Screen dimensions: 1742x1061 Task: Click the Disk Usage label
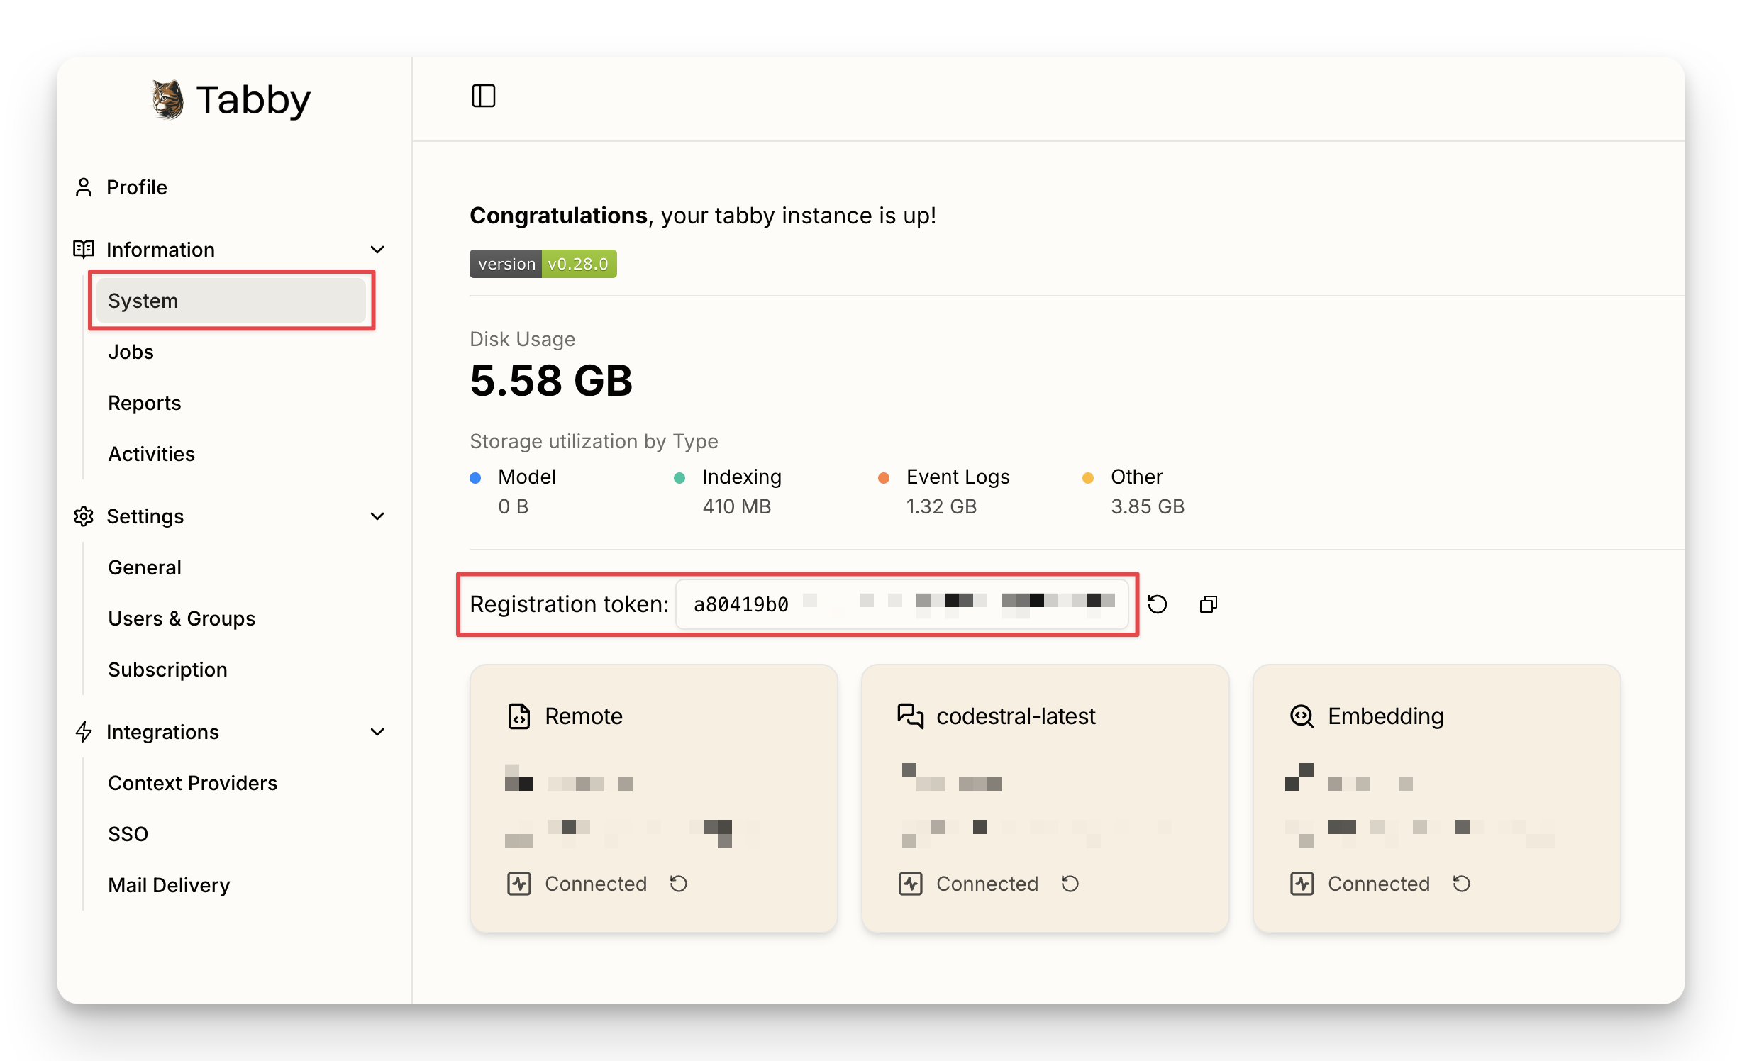[x=523, y=339]
